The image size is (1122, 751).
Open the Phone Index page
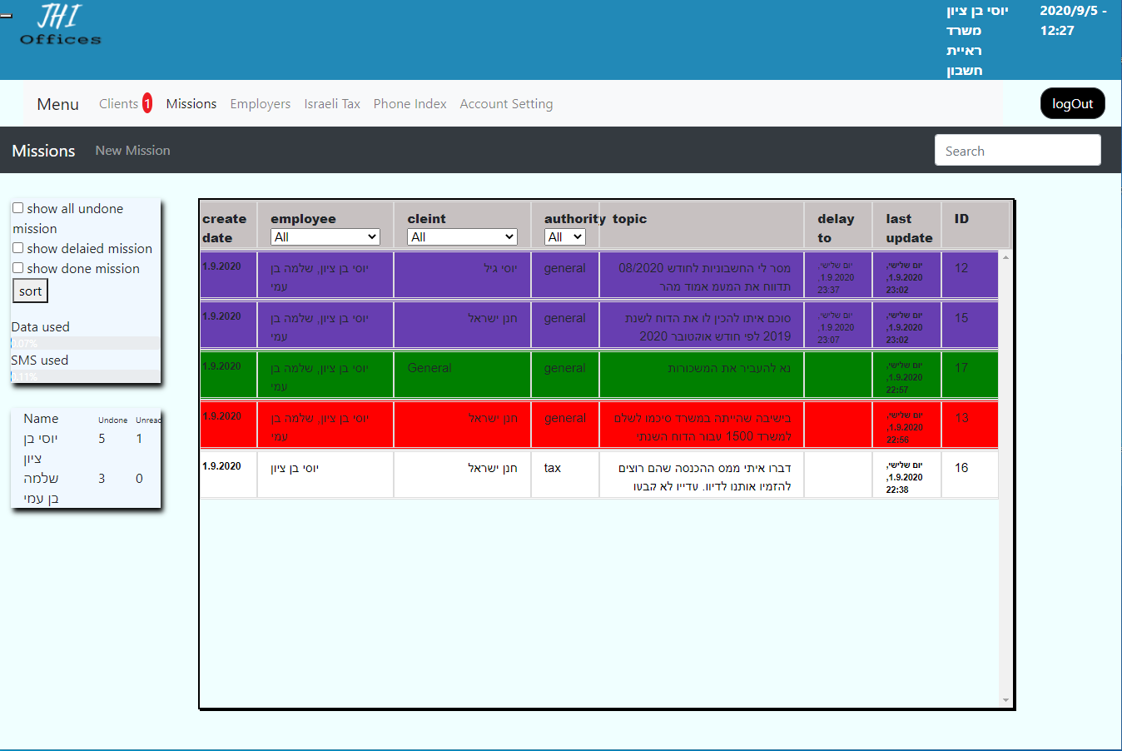410,104
